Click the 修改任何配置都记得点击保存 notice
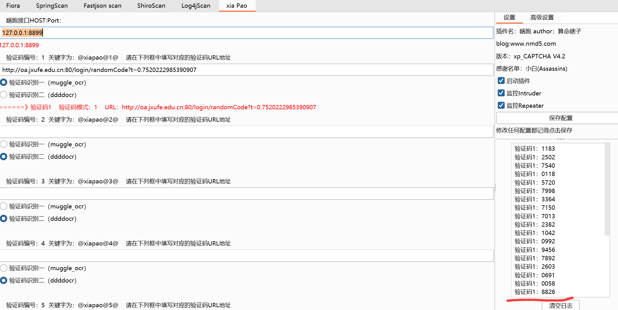The width and height of the screenshot is (618, 310). click(x=534, y=130)
